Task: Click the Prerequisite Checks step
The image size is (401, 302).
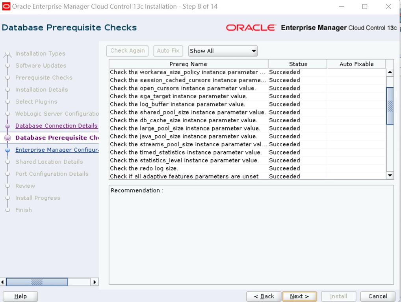Action: point(44,77)
